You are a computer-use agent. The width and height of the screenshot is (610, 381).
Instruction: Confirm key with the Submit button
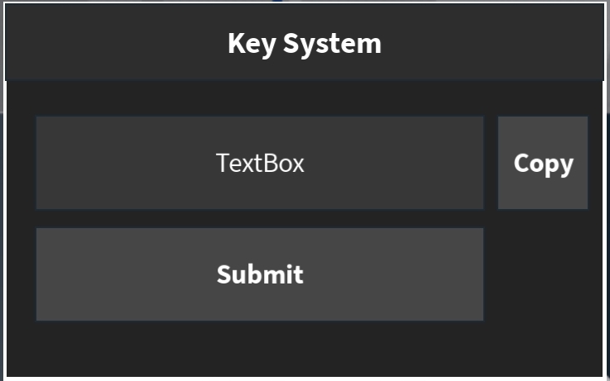260,274
